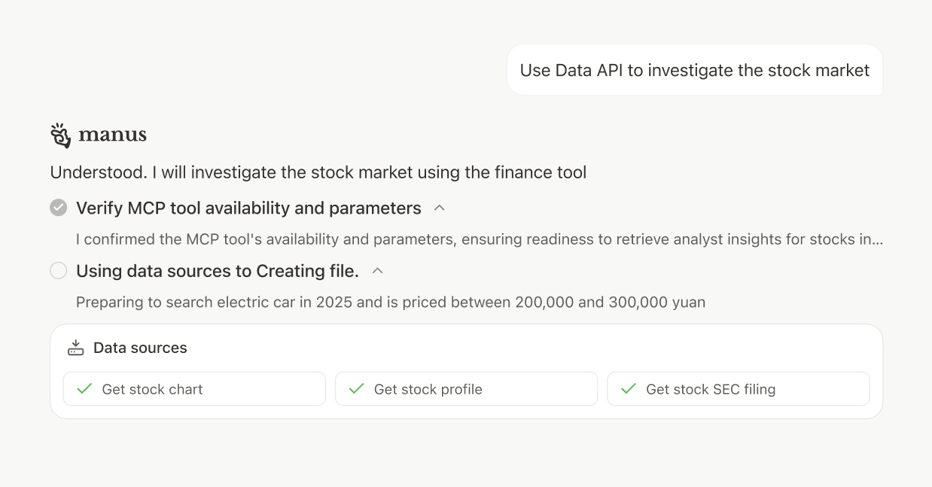Expand the Data sources card header
This screenshot has height=487, width=932.
140,347
